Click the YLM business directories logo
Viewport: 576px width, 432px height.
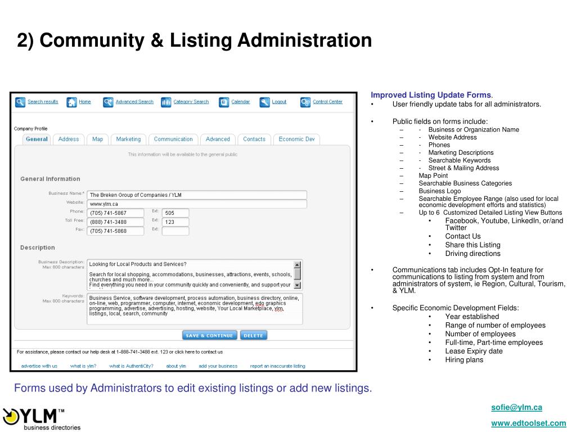[41, 419]
